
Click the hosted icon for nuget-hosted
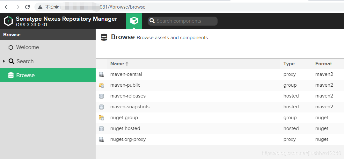click(x=101, y=128)
